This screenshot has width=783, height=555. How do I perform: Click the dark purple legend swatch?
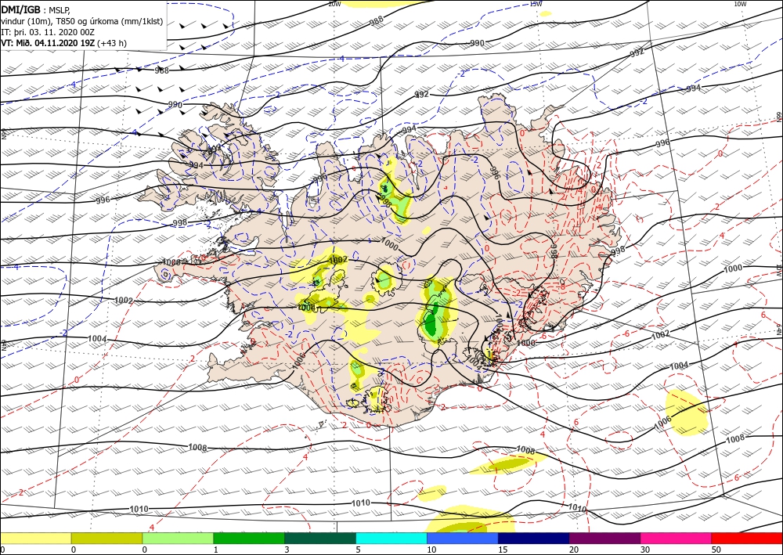click(604, 538)
